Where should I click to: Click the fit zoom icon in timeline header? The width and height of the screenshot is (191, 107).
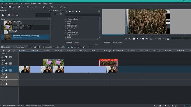pyautogui.click(x=4, y=51)
